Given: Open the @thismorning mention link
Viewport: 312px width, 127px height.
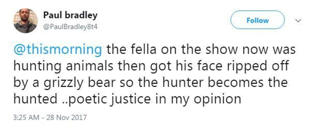Looking at the screenshot, I should coord(58,50).
